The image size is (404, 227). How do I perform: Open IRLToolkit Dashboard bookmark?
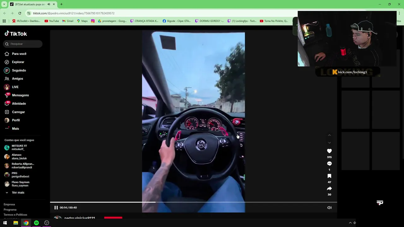click(x=26, y=21)
